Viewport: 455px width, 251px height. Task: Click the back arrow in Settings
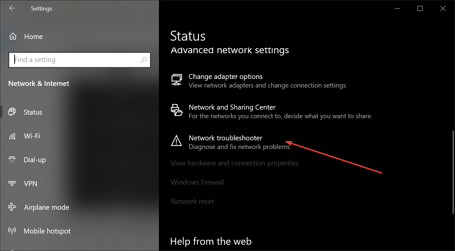pyautogui.click(x=12, y=9)
